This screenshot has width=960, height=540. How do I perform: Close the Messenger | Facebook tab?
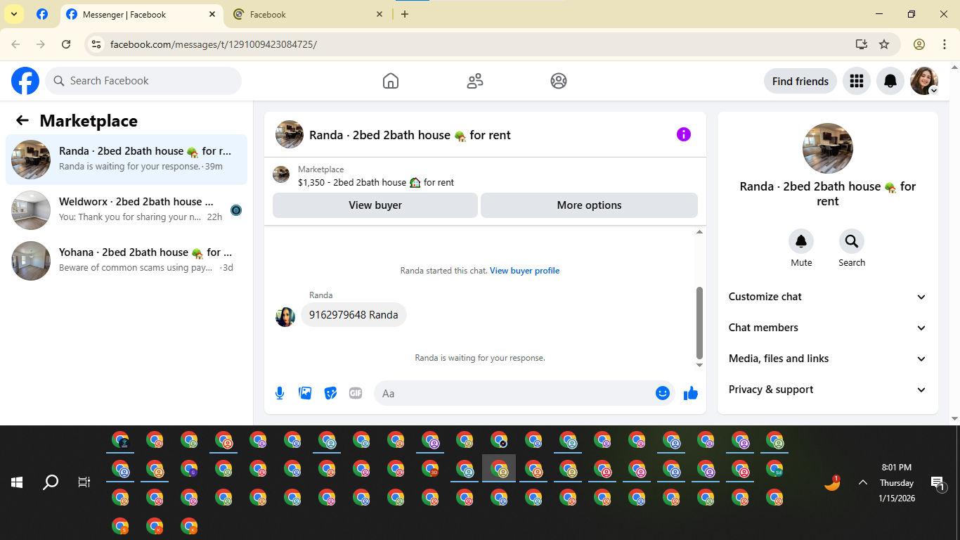pyautogui.click(x=213, y=14)
